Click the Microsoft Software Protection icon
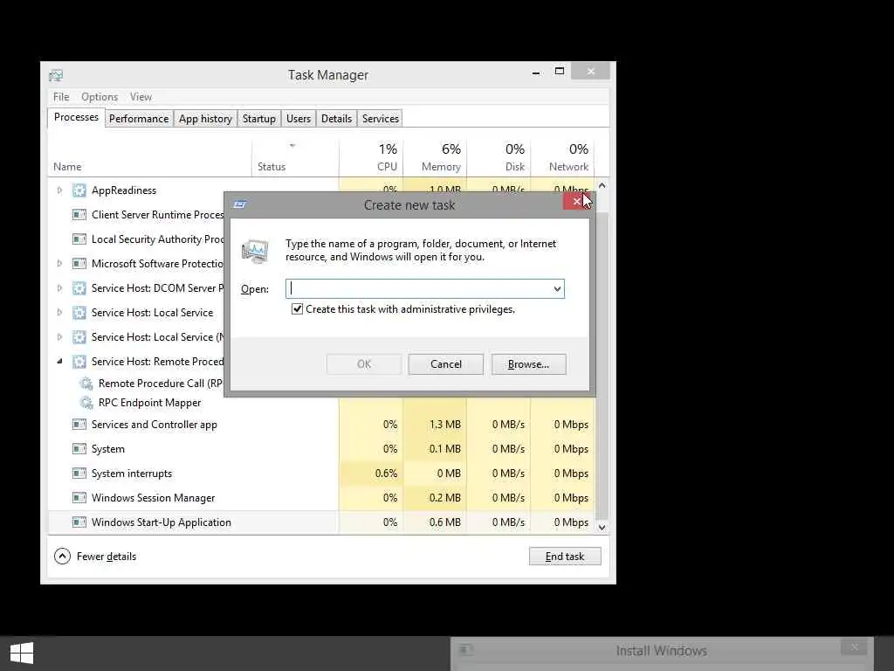This screenshot has height=671, width=894. pos(79,264)
